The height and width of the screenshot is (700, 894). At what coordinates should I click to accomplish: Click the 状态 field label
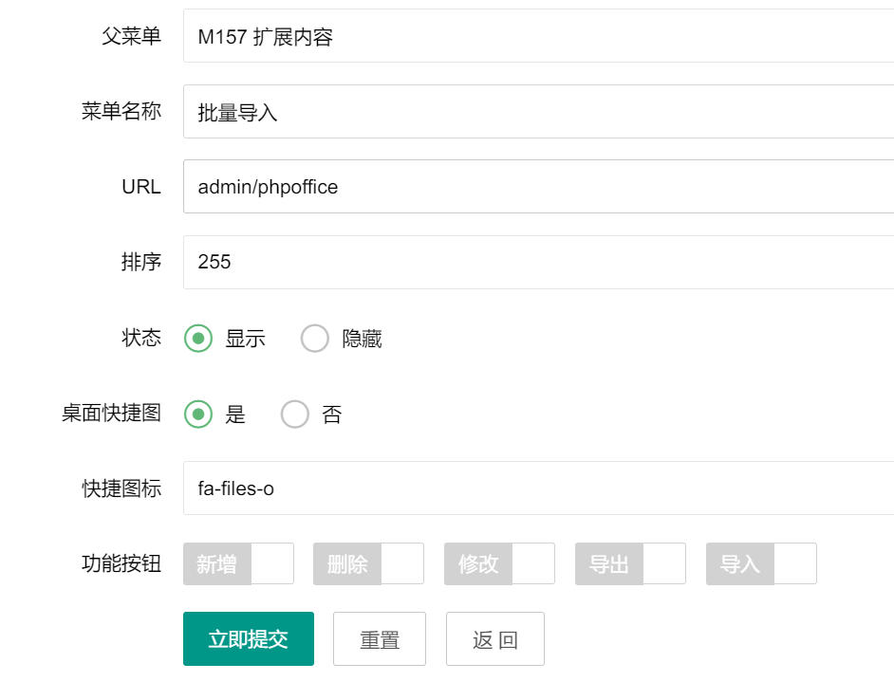[141, 338]
